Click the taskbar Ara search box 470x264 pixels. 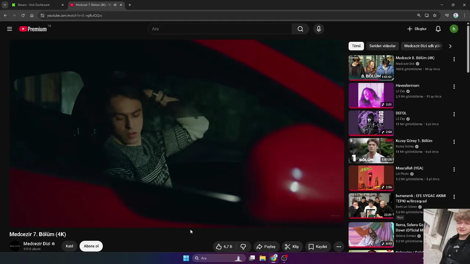tap(218, 258)
